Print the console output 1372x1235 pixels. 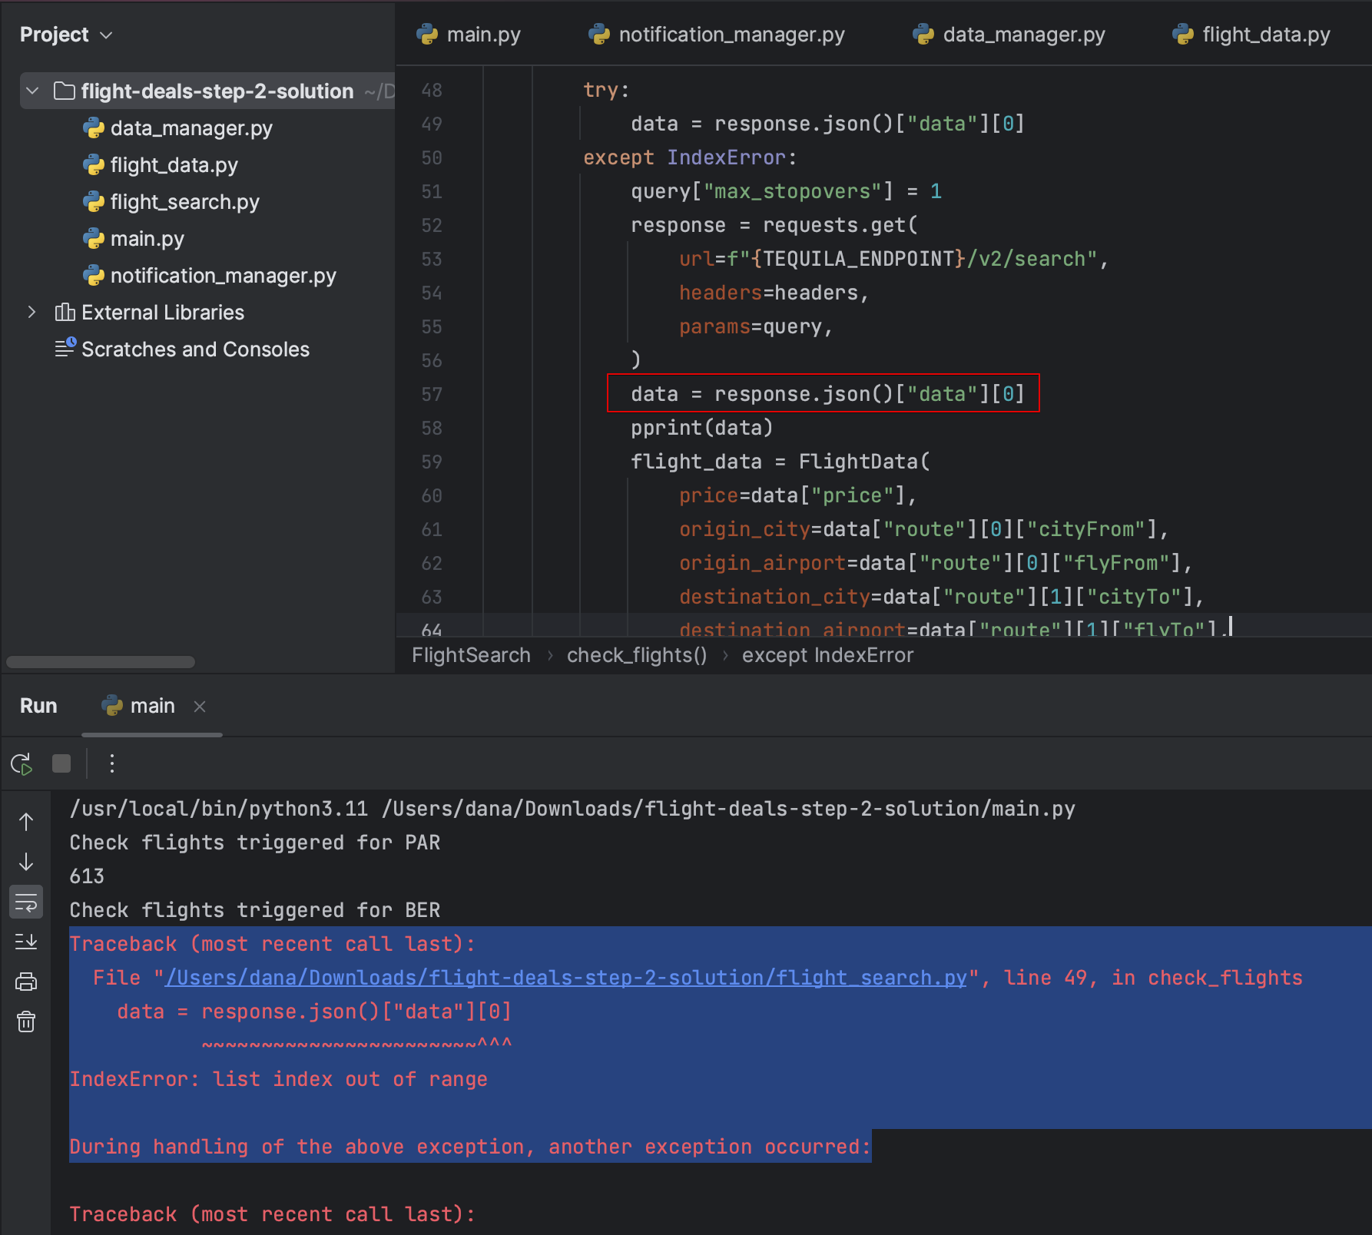(x=26, y=982)
